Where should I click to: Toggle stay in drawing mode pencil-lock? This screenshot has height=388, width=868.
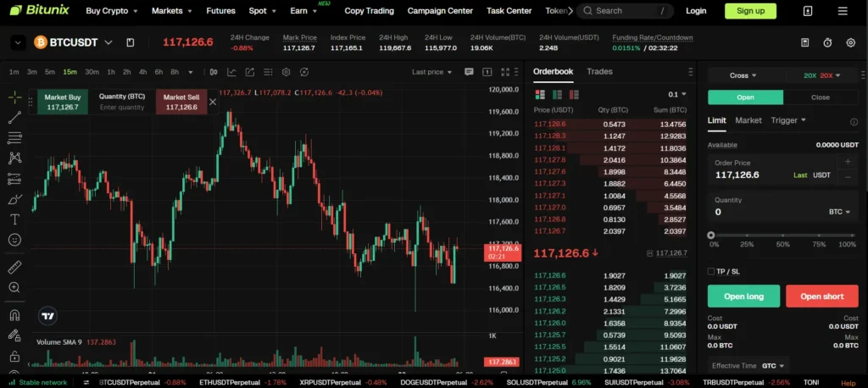pyautogui.click(x=15, y=335)
